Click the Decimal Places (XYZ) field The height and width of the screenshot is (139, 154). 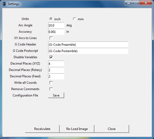click(56, 64)
